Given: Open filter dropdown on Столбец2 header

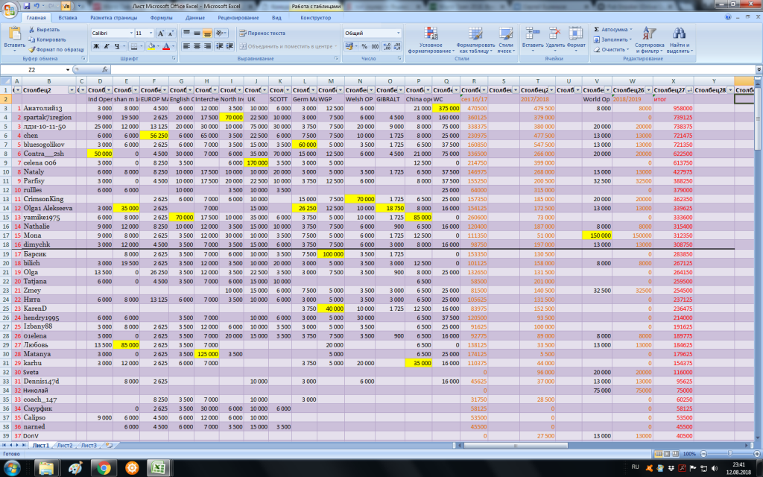Looking at the screenshot, I should [72, 89].
